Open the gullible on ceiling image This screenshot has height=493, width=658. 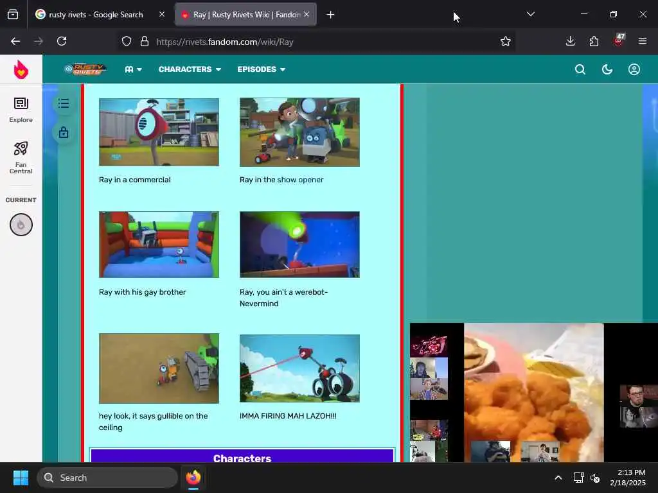159,368
